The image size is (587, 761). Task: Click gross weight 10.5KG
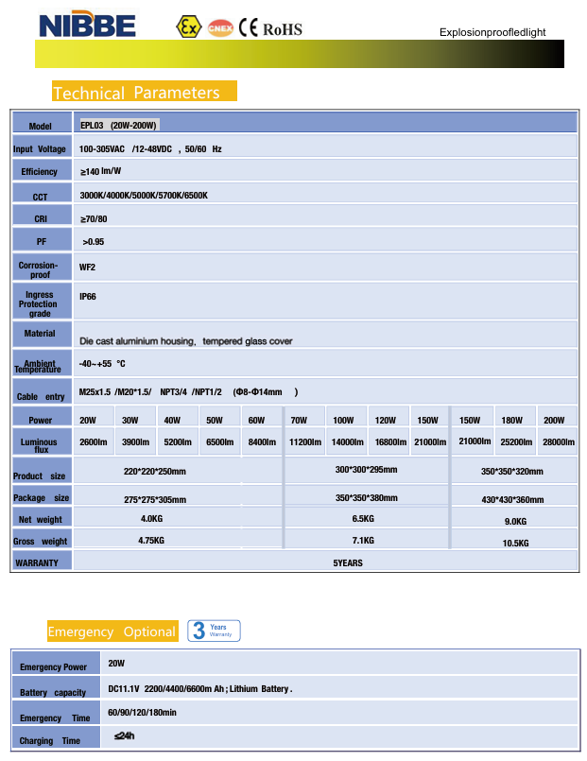(x=516, y=543)
